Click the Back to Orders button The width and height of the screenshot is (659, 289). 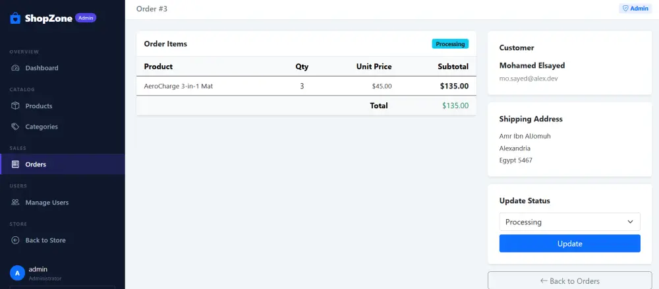pos(569,280)
